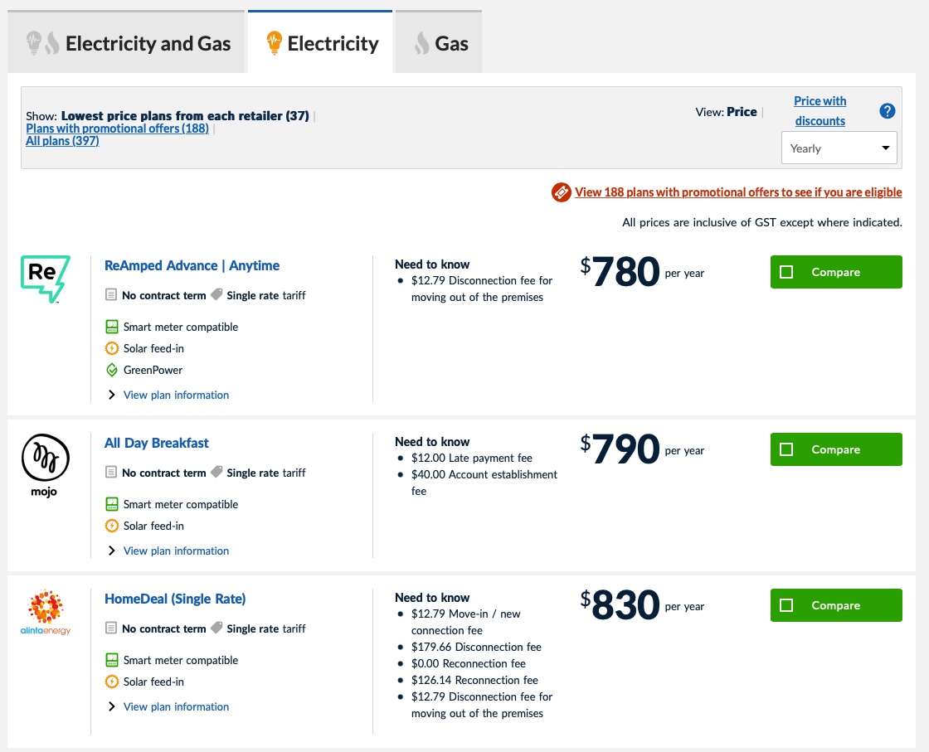The width and height of the screenshot is (929, 752).
Task: Click the Alinta Energy logo
Action: (x=46, y=613)
